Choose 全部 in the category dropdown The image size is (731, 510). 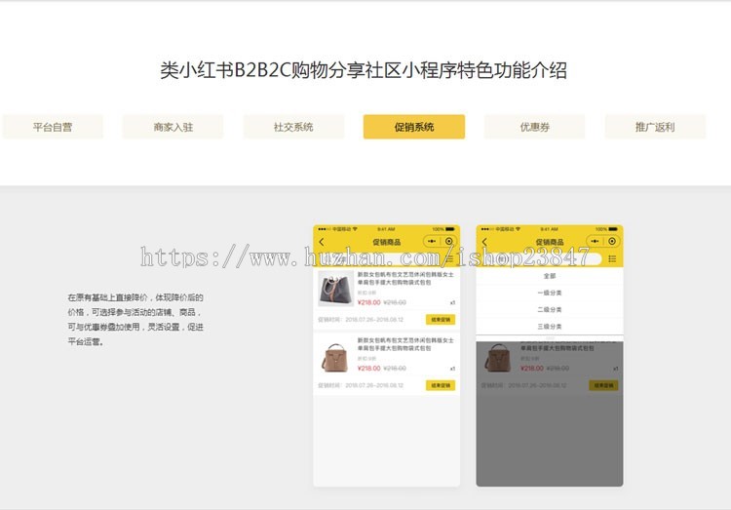click(x=550, y=276)
